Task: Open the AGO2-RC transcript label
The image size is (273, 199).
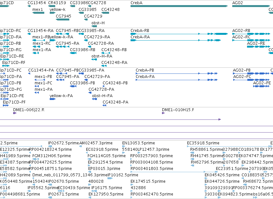Action: pyautogui.click(x=241, y=37)
